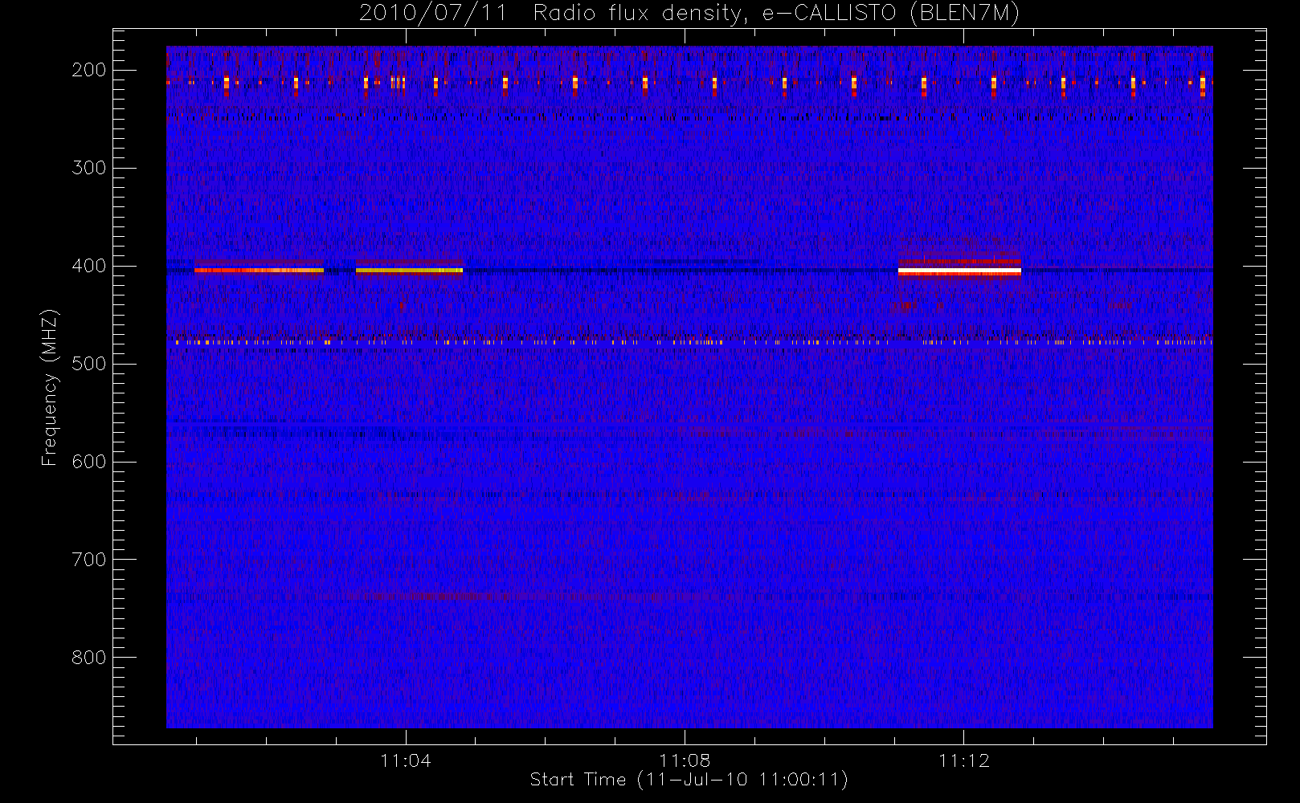Click the 600 frequency tick label
This screenshot has height=803, width=1300.
pyautogui.click(x=88, y=462)
